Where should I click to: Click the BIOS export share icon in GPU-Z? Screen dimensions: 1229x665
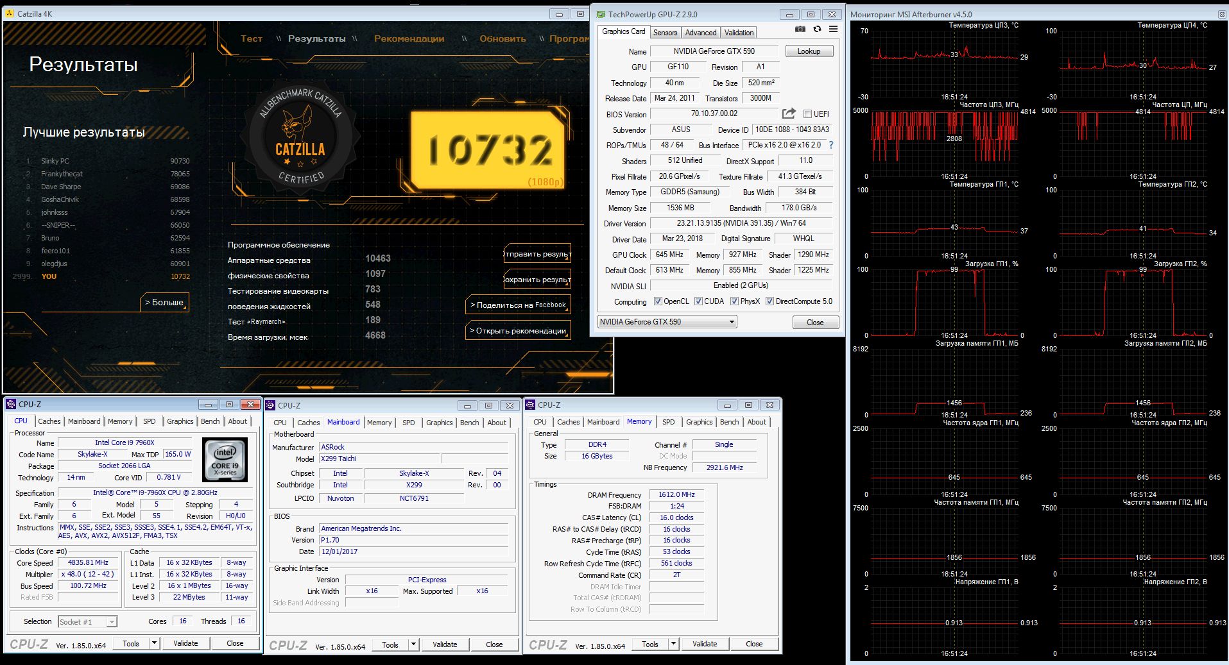(789, 114)
